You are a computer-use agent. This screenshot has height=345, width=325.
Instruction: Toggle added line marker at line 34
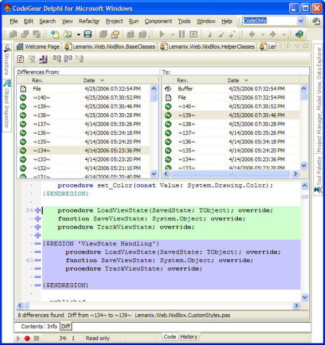[37, 210]
